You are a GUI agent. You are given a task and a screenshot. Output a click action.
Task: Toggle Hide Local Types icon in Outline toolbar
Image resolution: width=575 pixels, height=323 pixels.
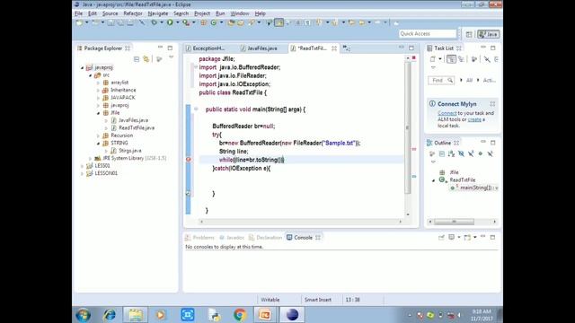(491, 153)
